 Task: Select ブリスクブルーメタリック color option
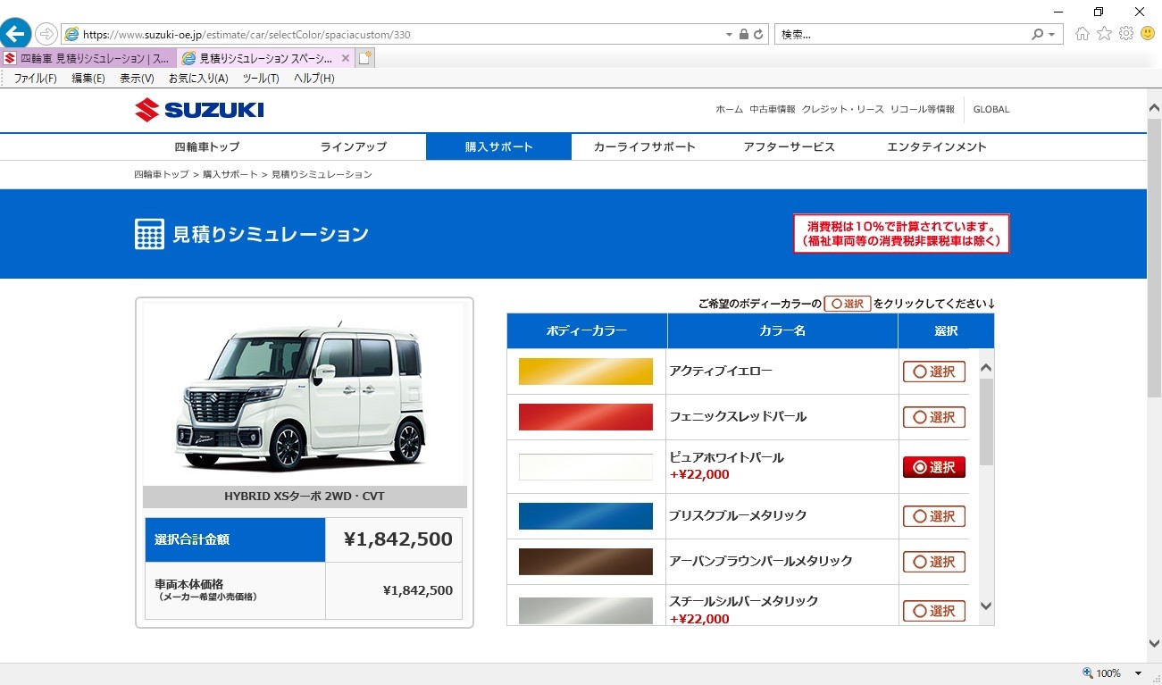coord(934,516)
